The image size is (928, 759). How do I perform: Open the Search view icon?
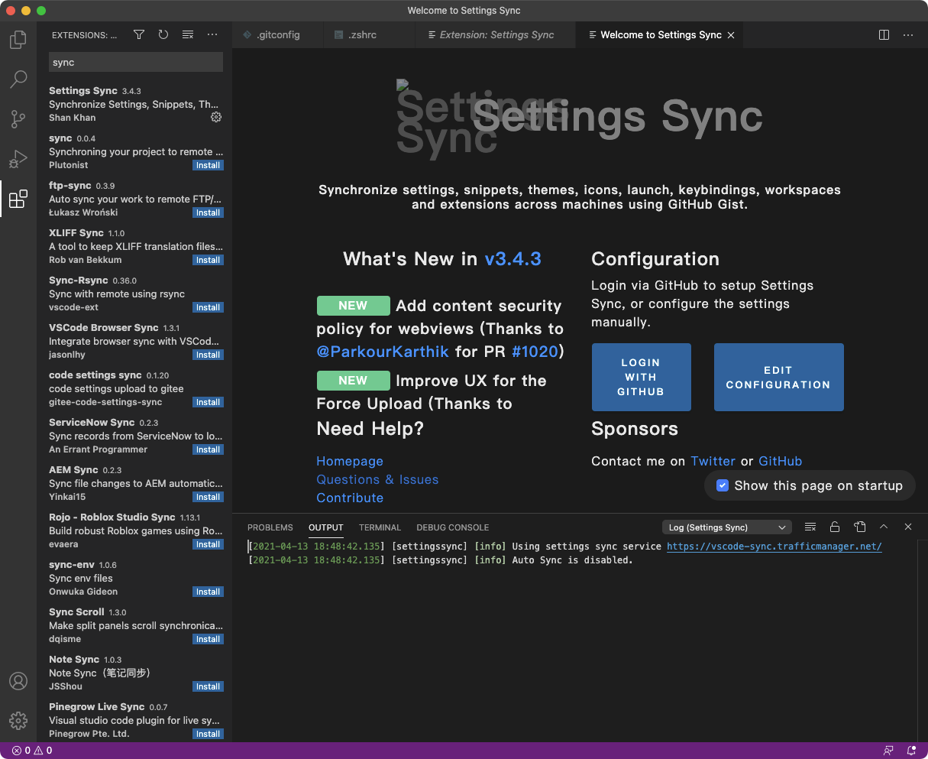18,79
